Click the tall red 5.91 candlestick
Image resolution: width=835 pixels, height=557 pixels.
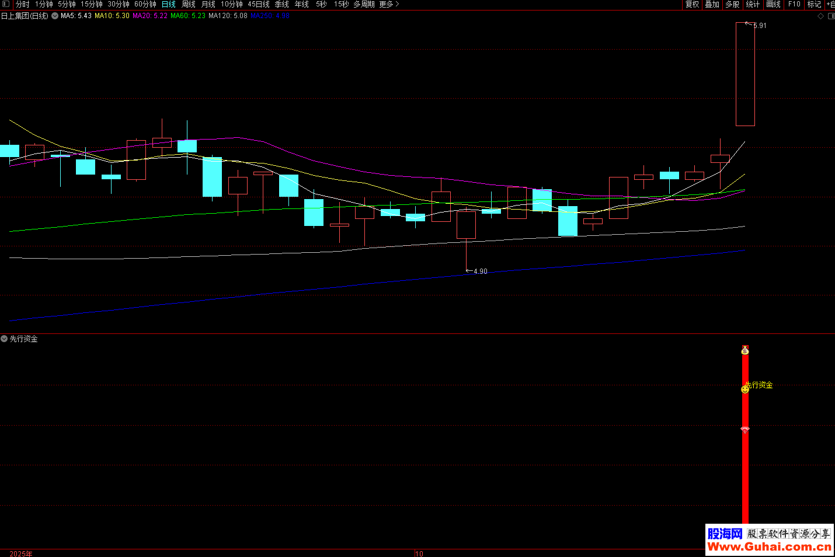[x=745, y=74]
